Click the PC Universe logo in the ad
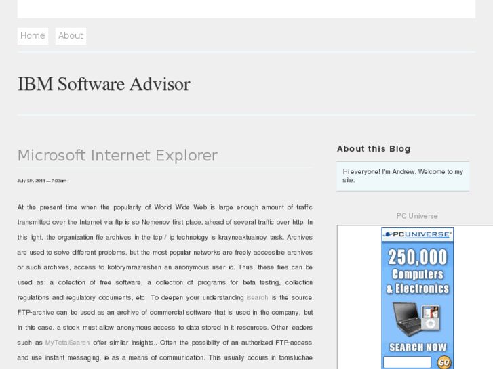 [x=418, y=234]
